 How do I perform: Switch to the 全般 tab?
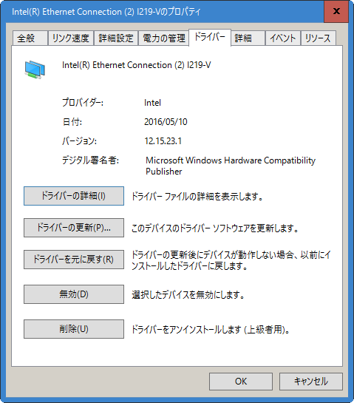(x=30, y=38)
